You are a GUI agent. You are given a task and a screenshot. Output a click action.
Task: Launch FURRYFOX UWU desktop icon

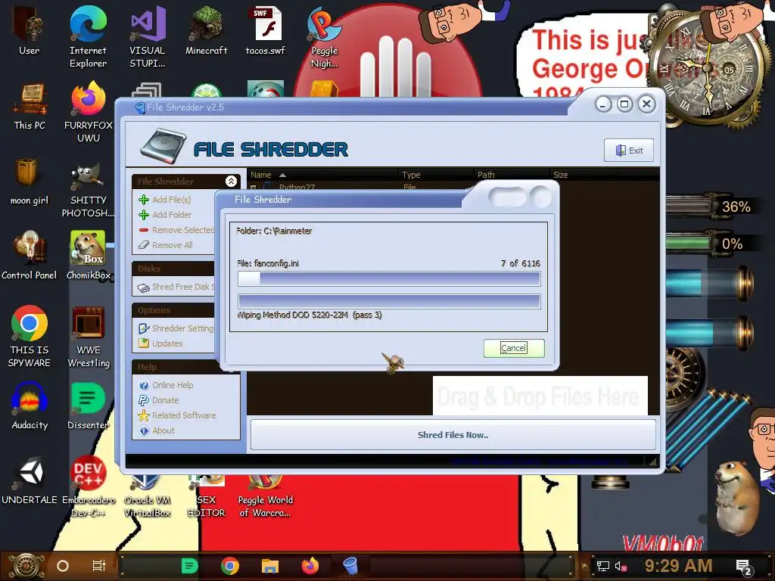pos(89,112)
